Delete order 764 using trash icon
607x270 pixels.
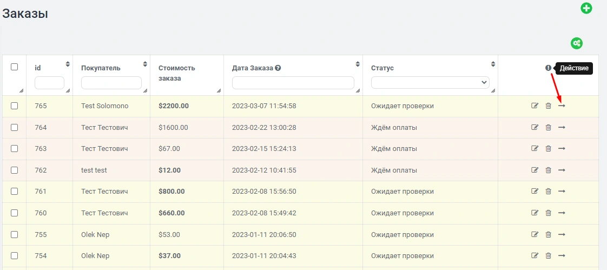[548, 127]
